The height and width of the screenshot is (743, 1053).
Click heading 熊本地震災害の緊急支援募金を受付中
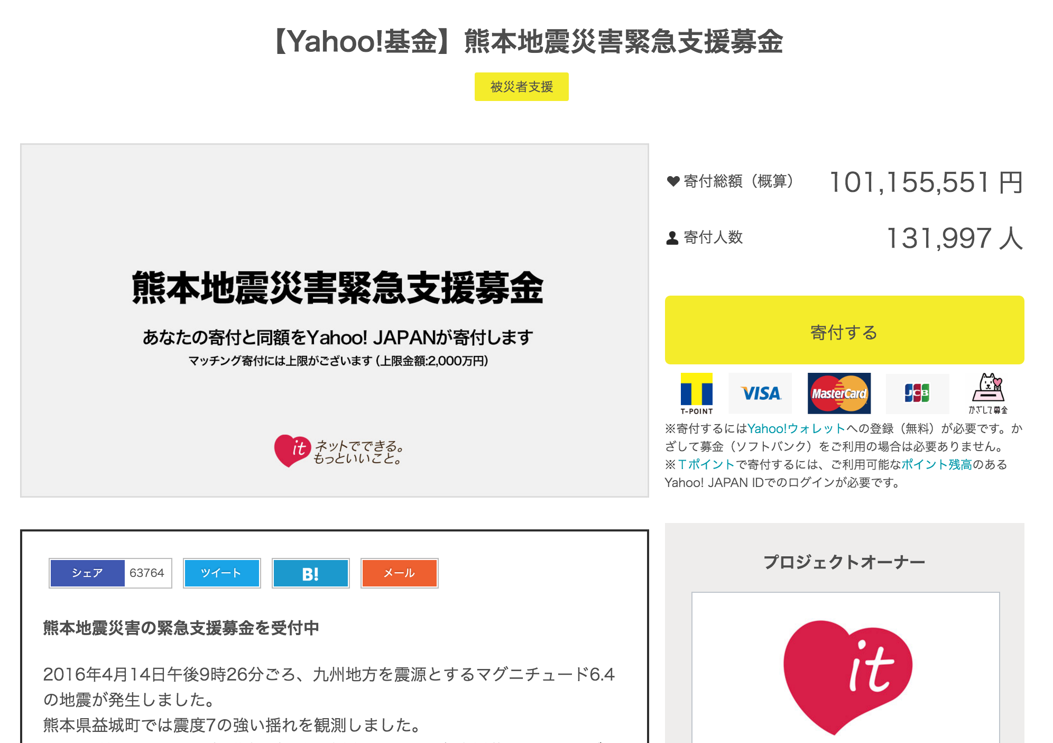(181, 628)
